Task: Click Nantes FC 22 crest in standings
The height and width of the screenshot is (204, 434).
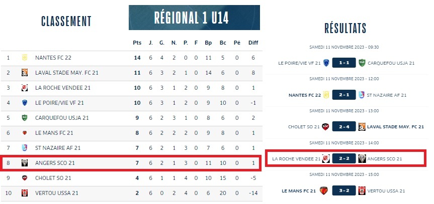Action: click(24, 58)
